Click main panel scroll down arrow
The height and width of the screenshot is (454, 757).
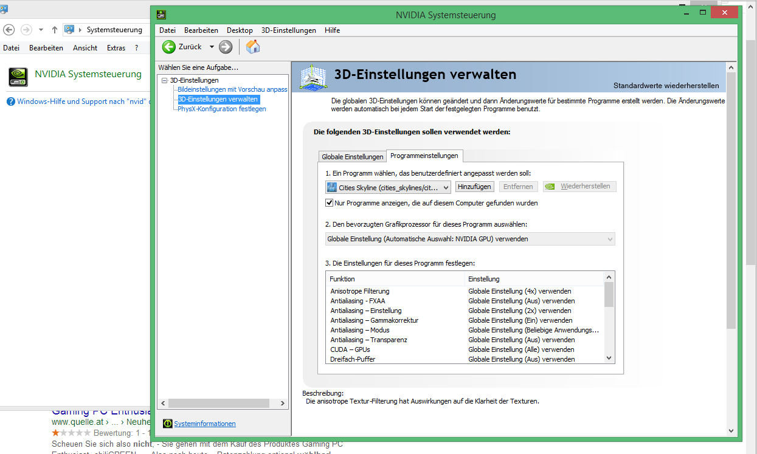(731, 431)
